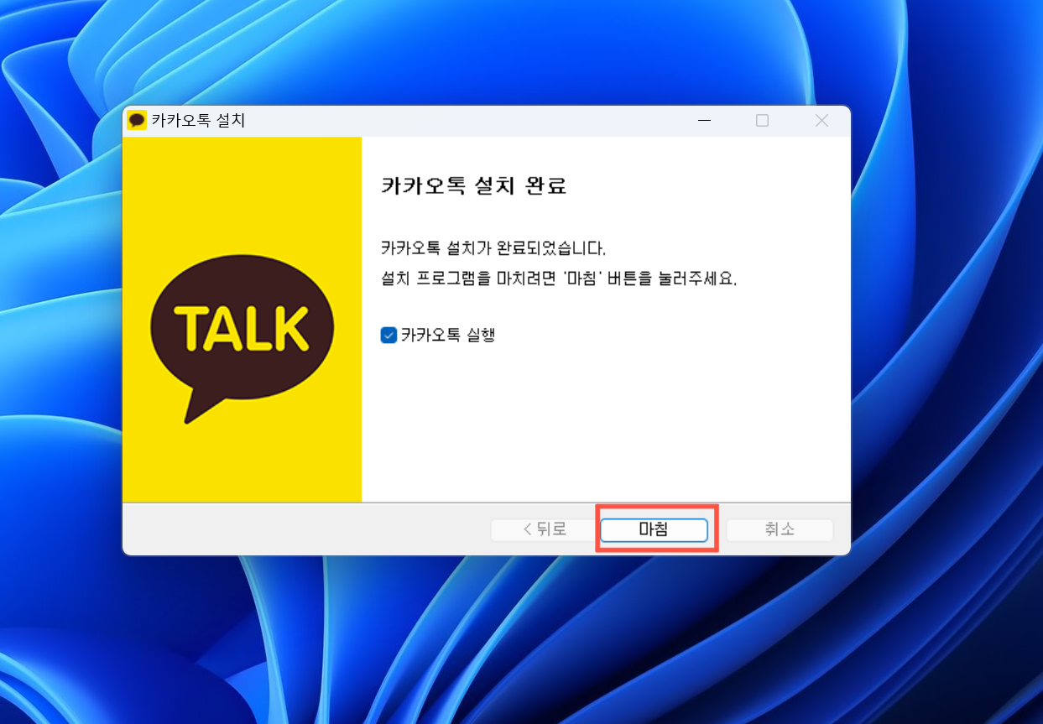1043x724 pixels.
Task: Close the 카카오톡 설치 window
Action: [x=821, y=121]
